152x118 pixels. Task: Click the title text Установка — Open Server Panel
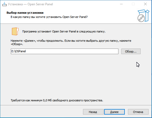click(30, 4)
